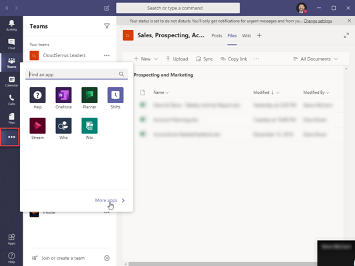Click the Upload button
This screenshot has height=266, width=355.
pyautogui.click(x=177, y=59)
